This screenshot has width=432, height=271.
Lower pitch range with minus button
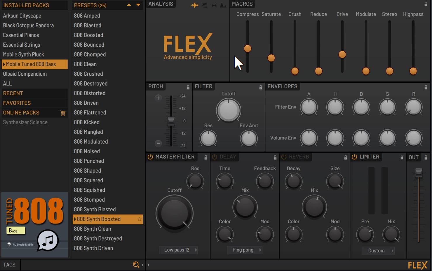pyautogui.click(x=158, y=143)
